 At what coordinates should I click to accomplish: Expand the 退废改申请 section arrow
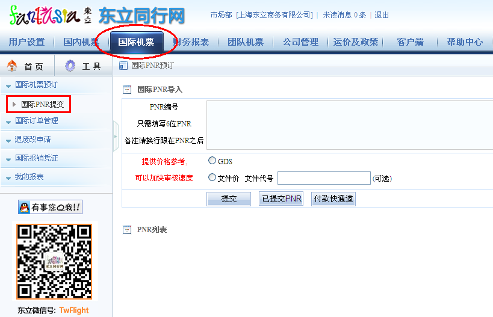click(8, 140)
